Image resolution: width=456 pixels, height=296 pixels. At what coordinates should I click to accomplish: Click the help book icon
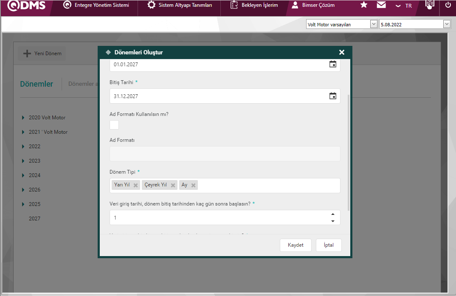pyautogui.click(x=430, y=5)
